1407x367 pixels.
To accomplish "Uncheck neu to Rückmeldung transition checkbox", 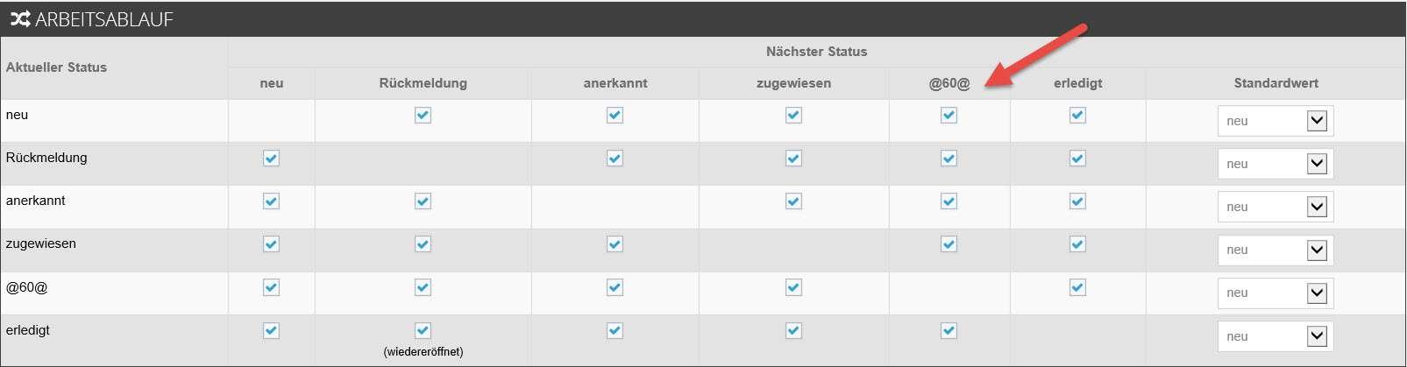I will (423, 115).
